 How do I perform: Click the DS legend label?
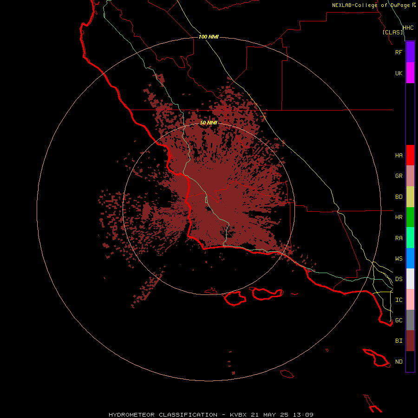(x=399, y=279)
